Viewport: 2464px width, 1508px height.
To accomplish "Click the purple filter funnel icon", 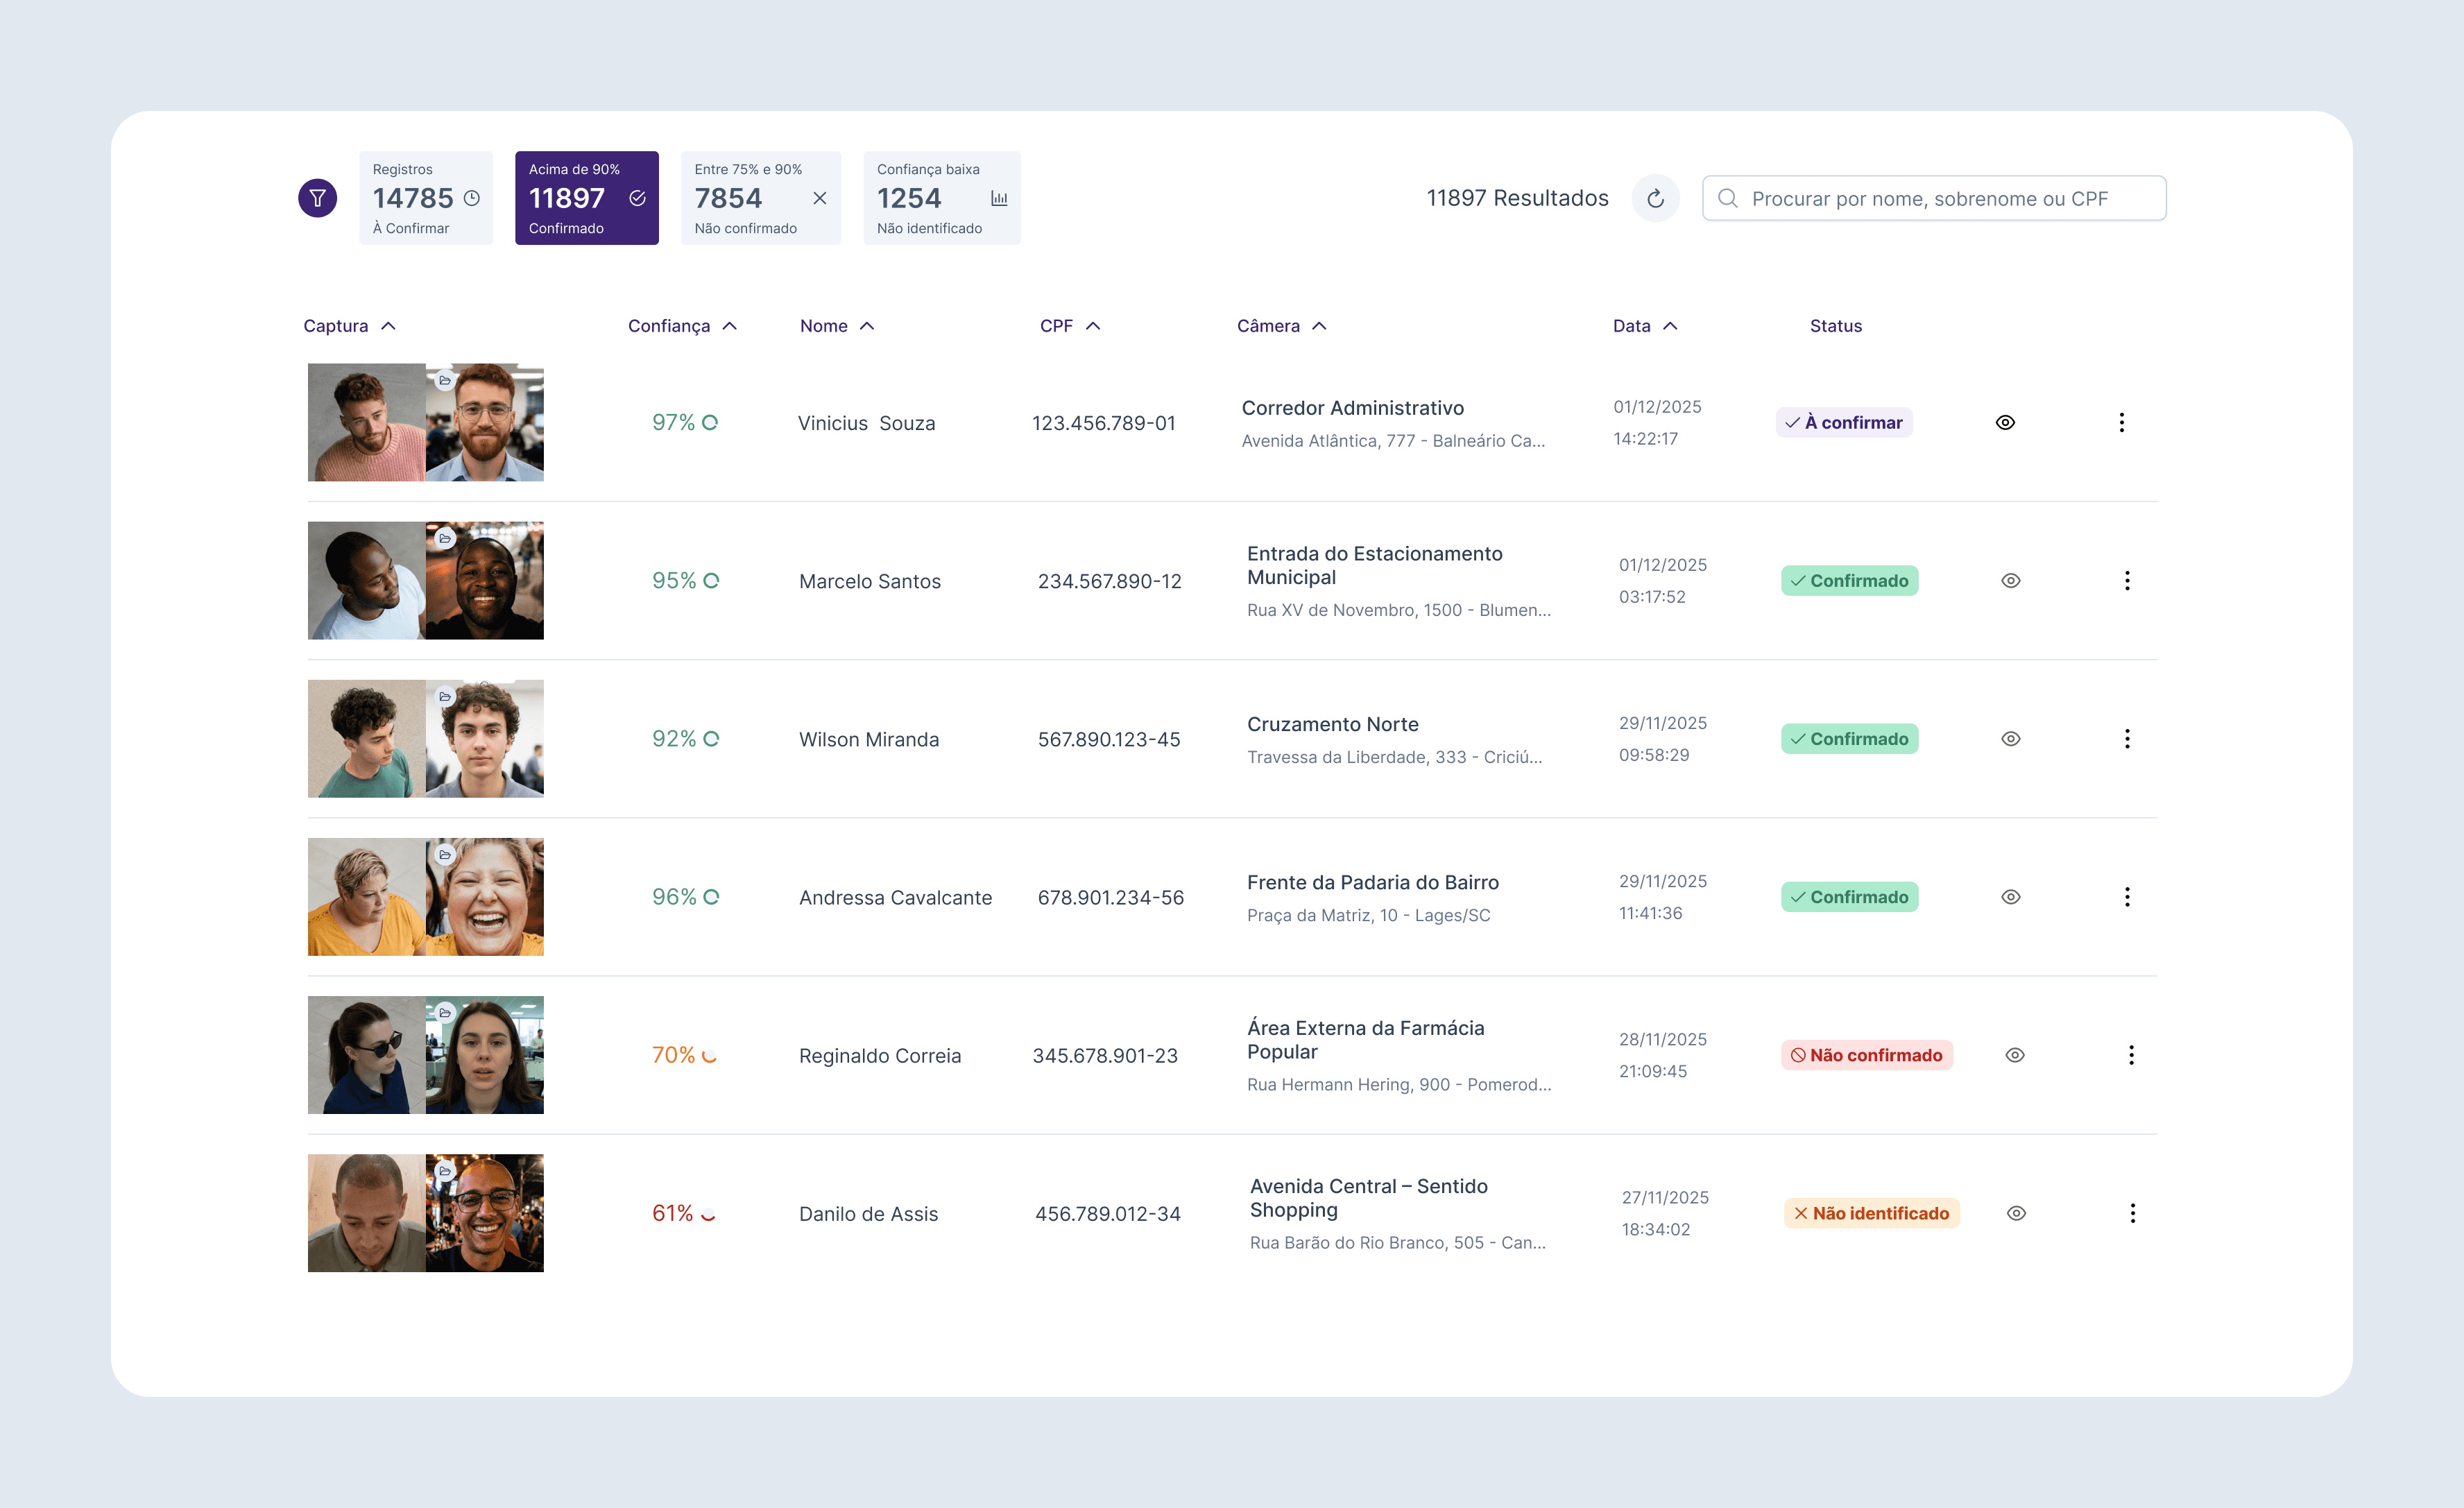I will click(x=317, y=198).
